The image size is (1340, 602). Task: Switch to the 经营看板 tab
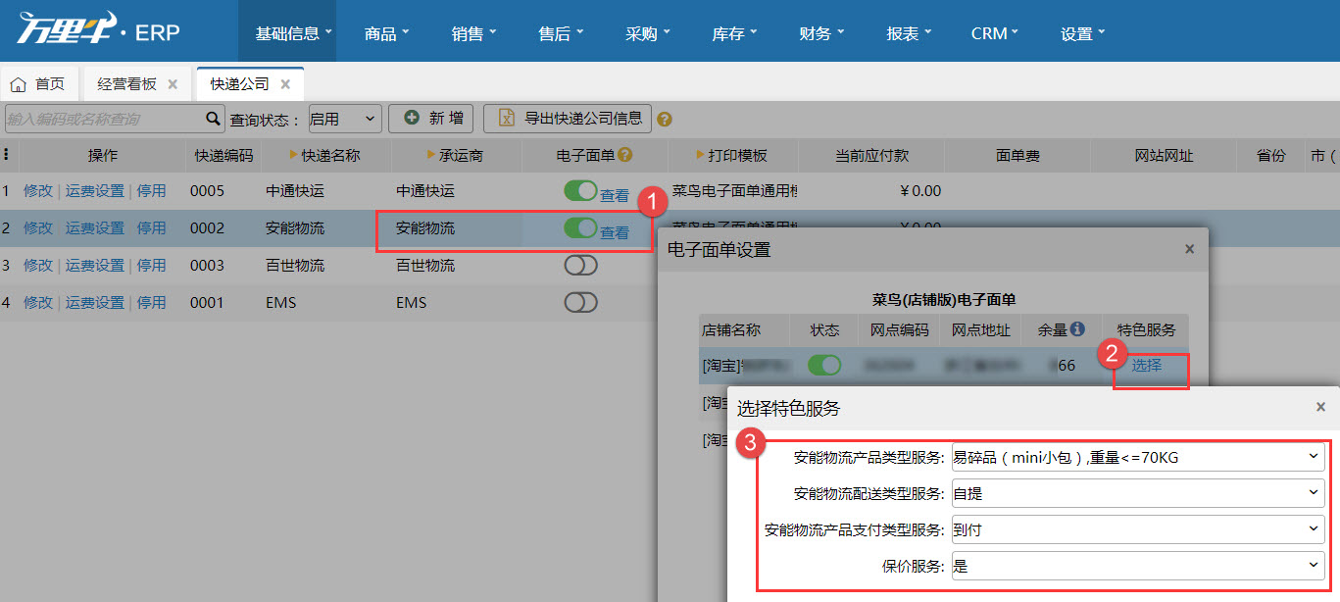pyautogui.click(x=137, y=84)
